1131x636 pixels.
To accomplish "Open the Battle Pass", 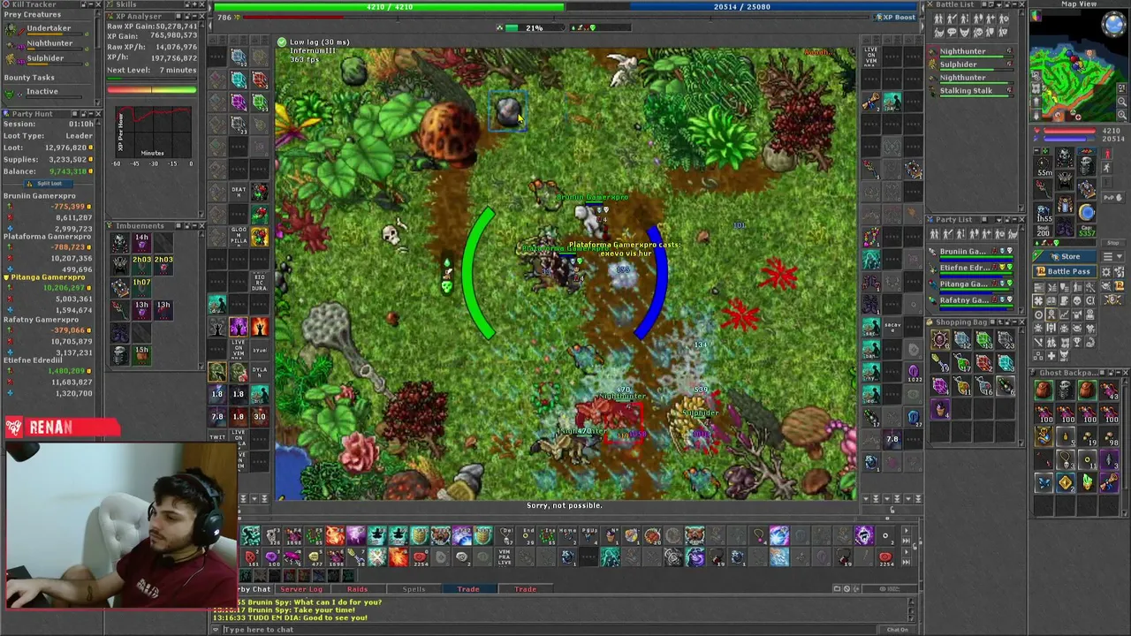I will click(x=1063, y=271).
